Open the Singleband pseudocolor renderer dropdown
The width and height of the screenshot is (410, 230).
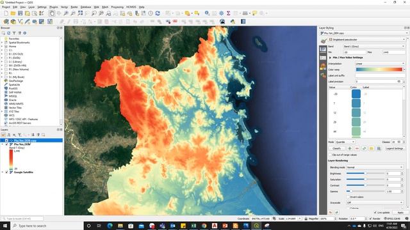(367, 40)
